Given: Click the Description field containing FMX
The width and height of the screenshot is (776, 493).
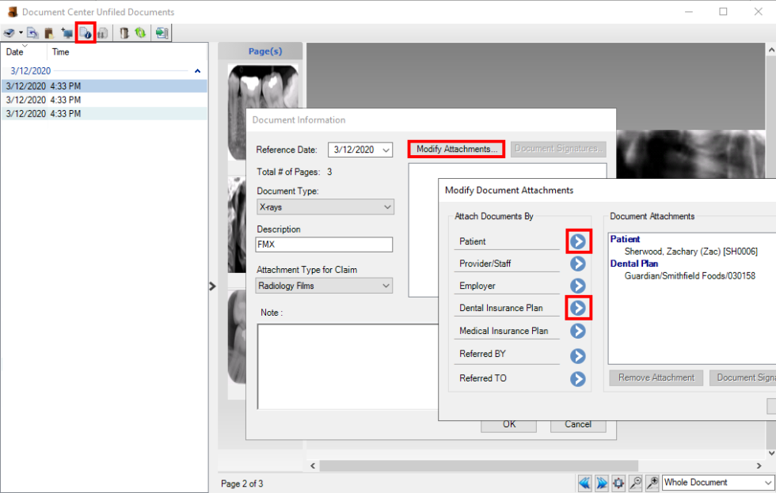Looking at the screenshot, I should [324, 245].
